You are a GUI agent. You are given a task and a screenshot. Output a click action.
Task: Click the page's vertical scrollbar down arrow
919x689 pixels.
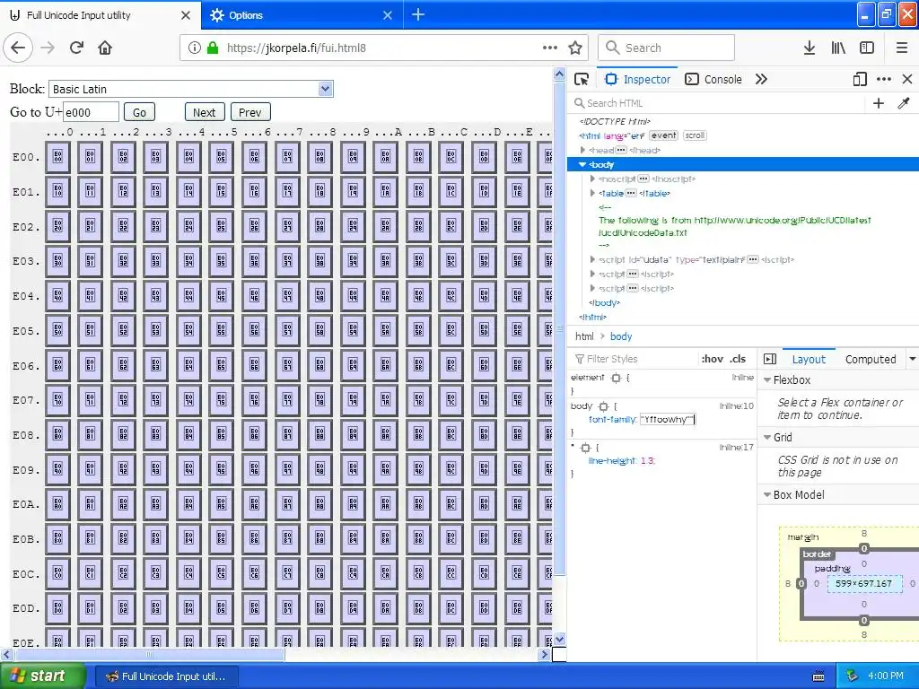(x=560, y=639)
